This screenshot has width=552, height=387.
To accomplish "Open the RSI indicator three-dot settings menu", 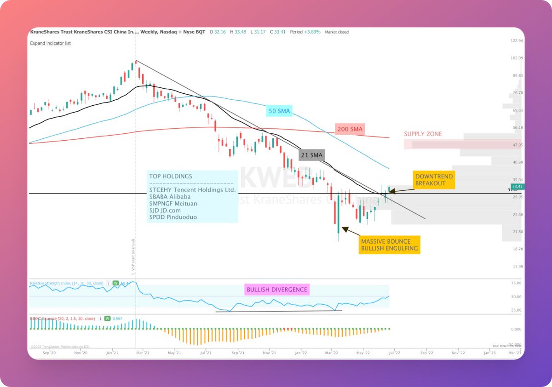I will click(109, 283).
